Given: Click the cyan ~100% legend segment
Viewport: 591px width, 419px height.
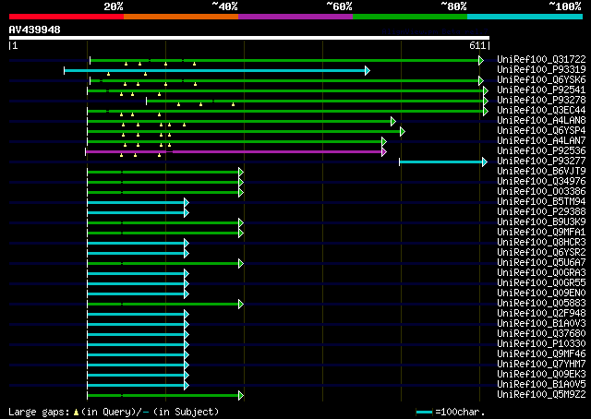Looking at the screenshot, I should point(525,17).
